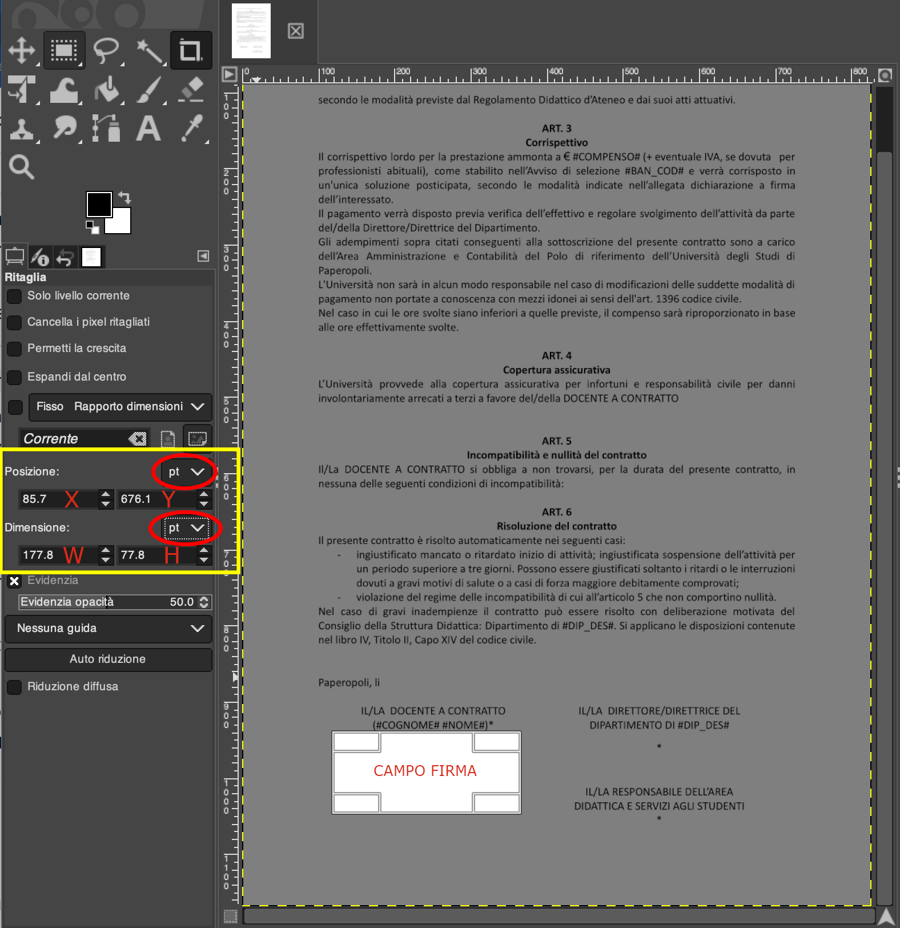Select the Zoom magnifier tool
Image resolution: width=900 pixels, height=928 pixels.
pyautogui.click(x=22, y=167)
